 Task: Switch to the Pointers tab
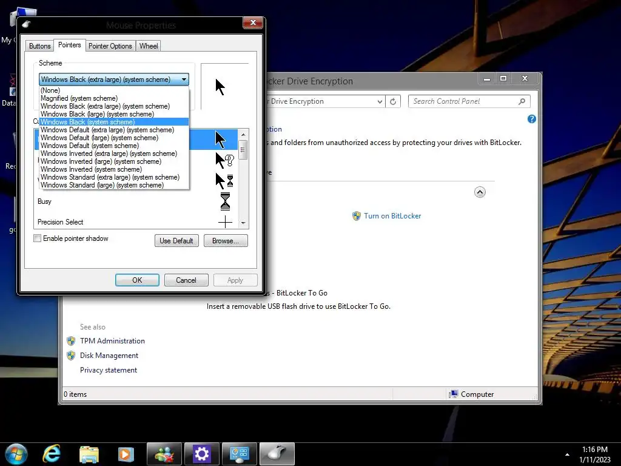point(69,45)
